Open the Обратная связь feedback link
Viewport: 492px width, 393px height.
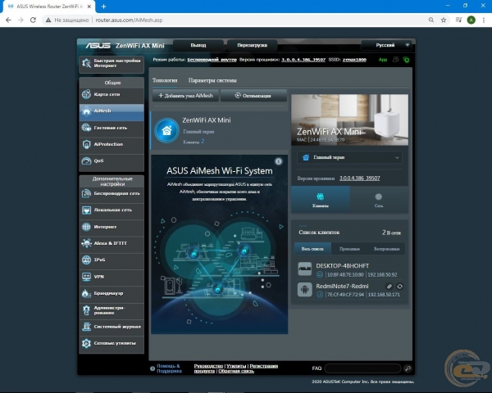pyautogui.click(x=236, y=371)
